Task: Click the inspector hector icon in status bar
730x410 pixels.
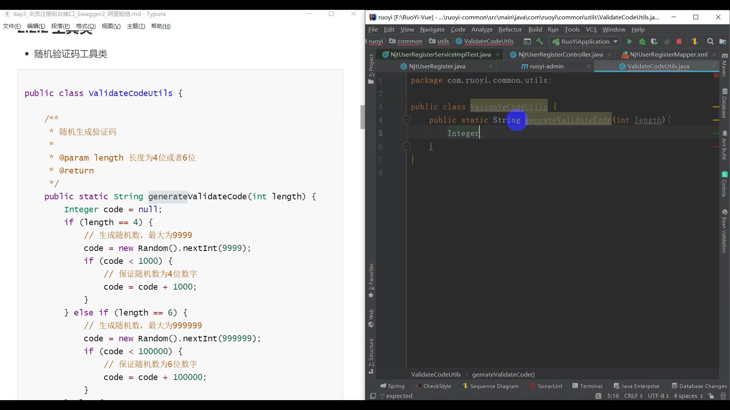Action: click(x=723, y=396)
